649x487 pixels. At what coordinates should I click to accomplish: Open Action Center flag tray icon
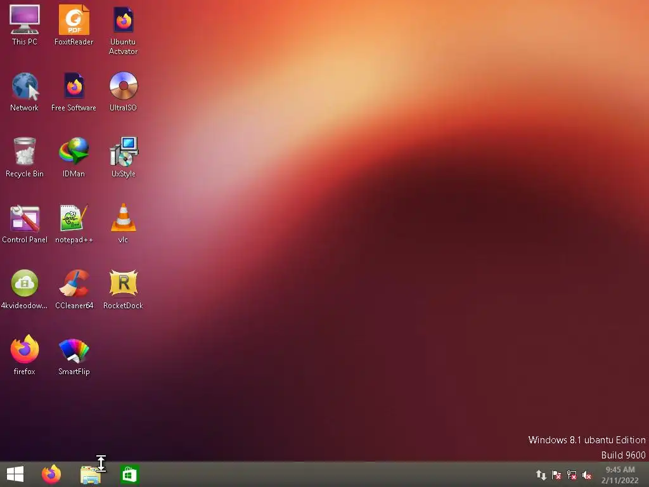coord(556,475)
